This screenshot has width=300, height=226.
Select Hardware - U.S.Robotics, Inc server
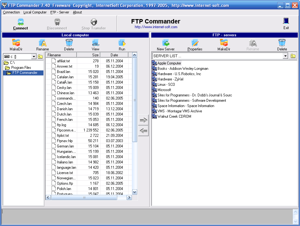[x=176, y=74]
